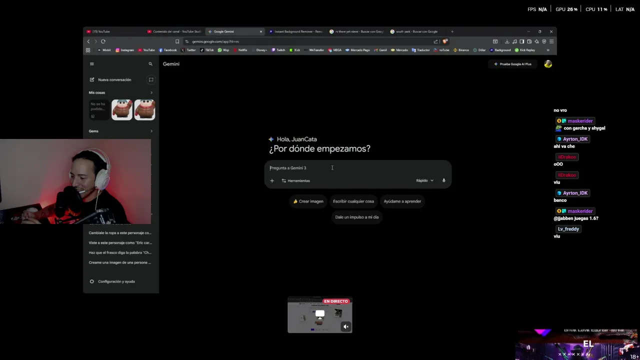The image size is (640, 360).
Task: Open the apps grid icon in bookmarks bar
Action: point(88,50)
